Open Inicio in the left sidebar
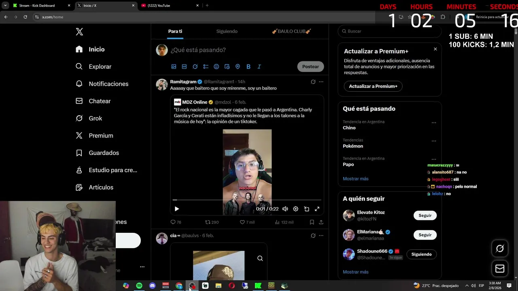This screenshot has width=518, height=291. [x=91, y=49]
